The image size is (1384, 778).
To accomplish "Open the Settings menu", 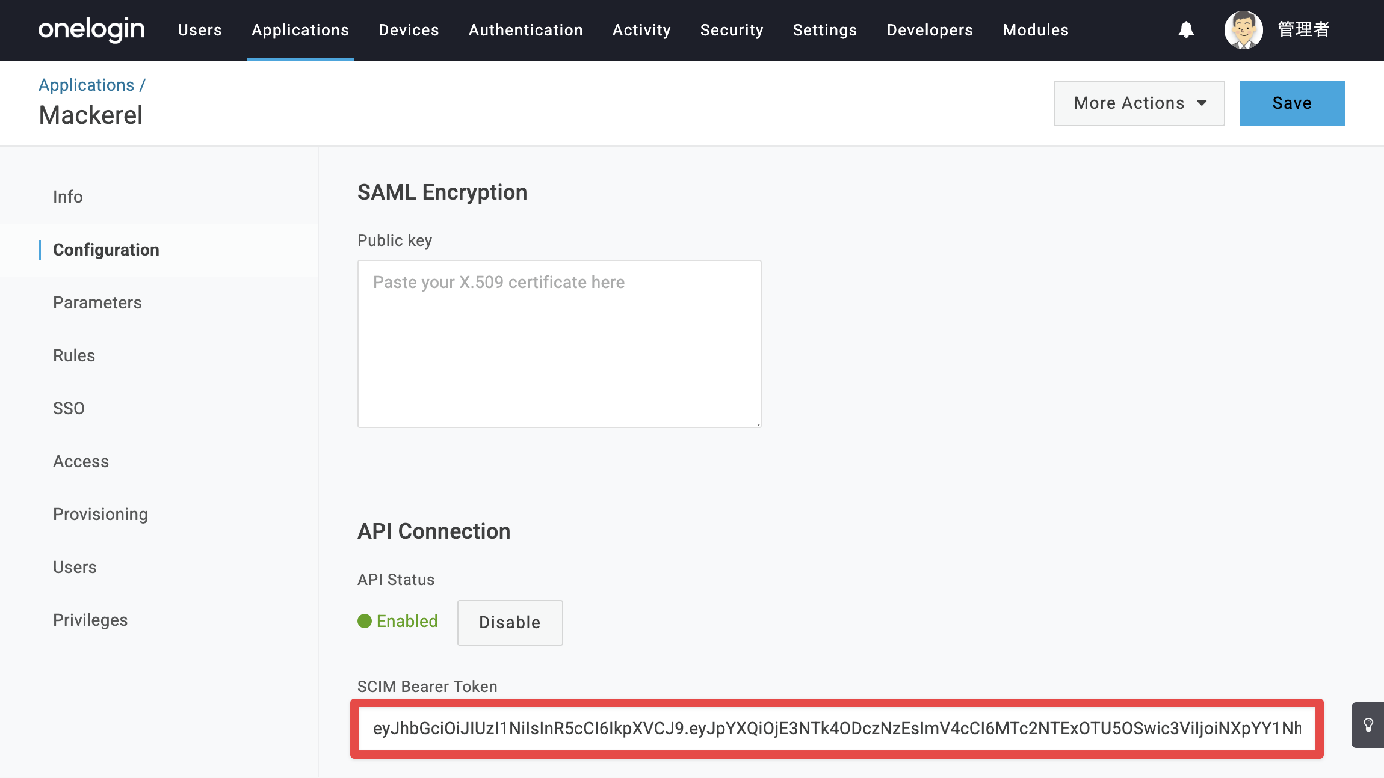I will pyautogui.click(x=825, y=30).
